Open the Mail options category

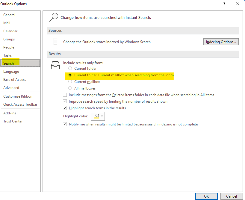pos(7,23)
